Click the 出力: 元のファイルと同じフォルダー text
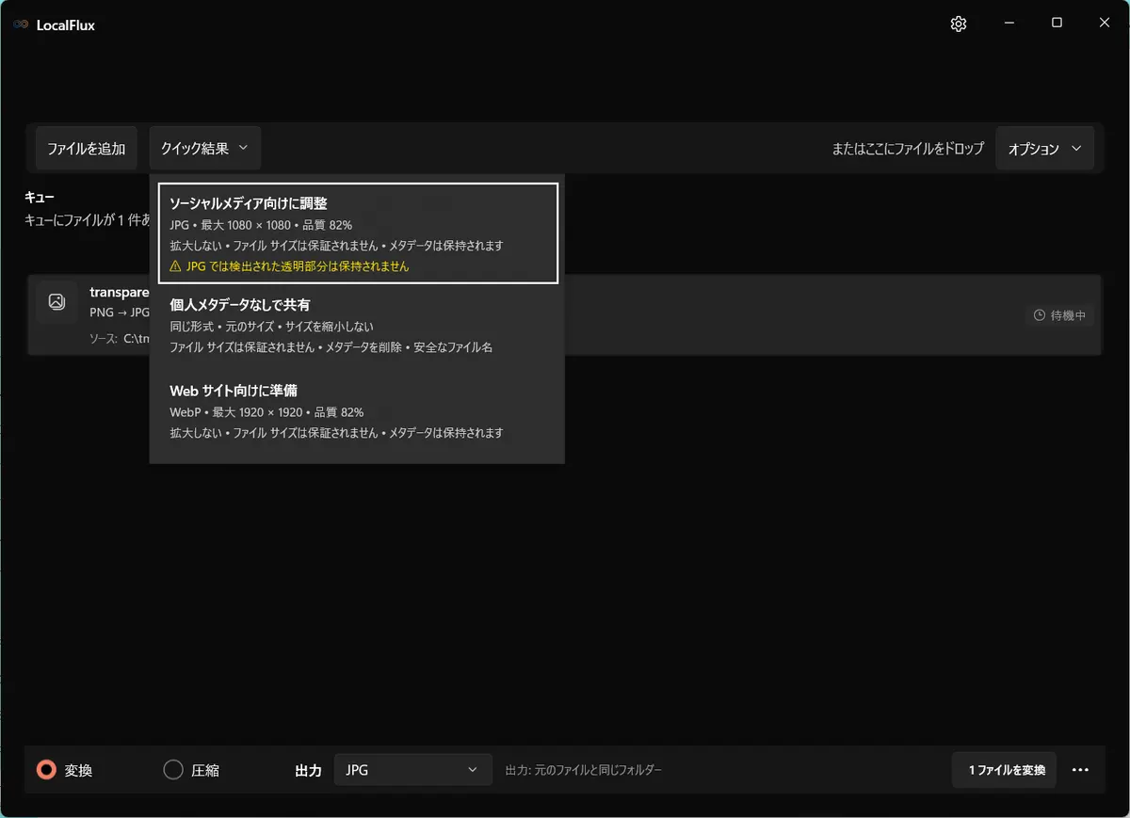 tap(584, 770)
